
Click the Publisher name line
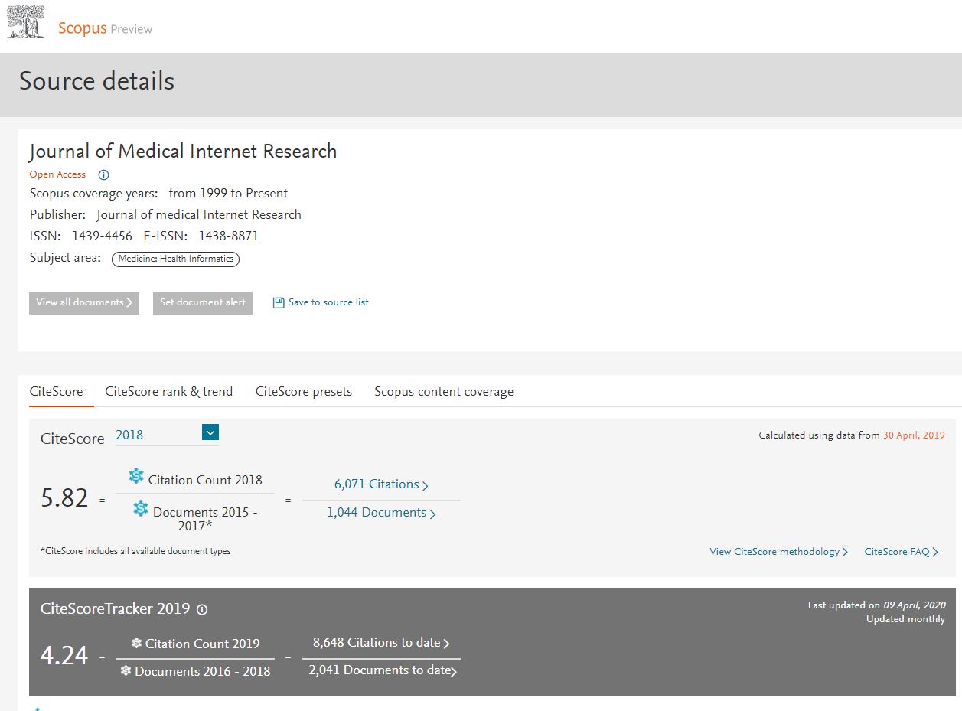(x=165, y=214)
